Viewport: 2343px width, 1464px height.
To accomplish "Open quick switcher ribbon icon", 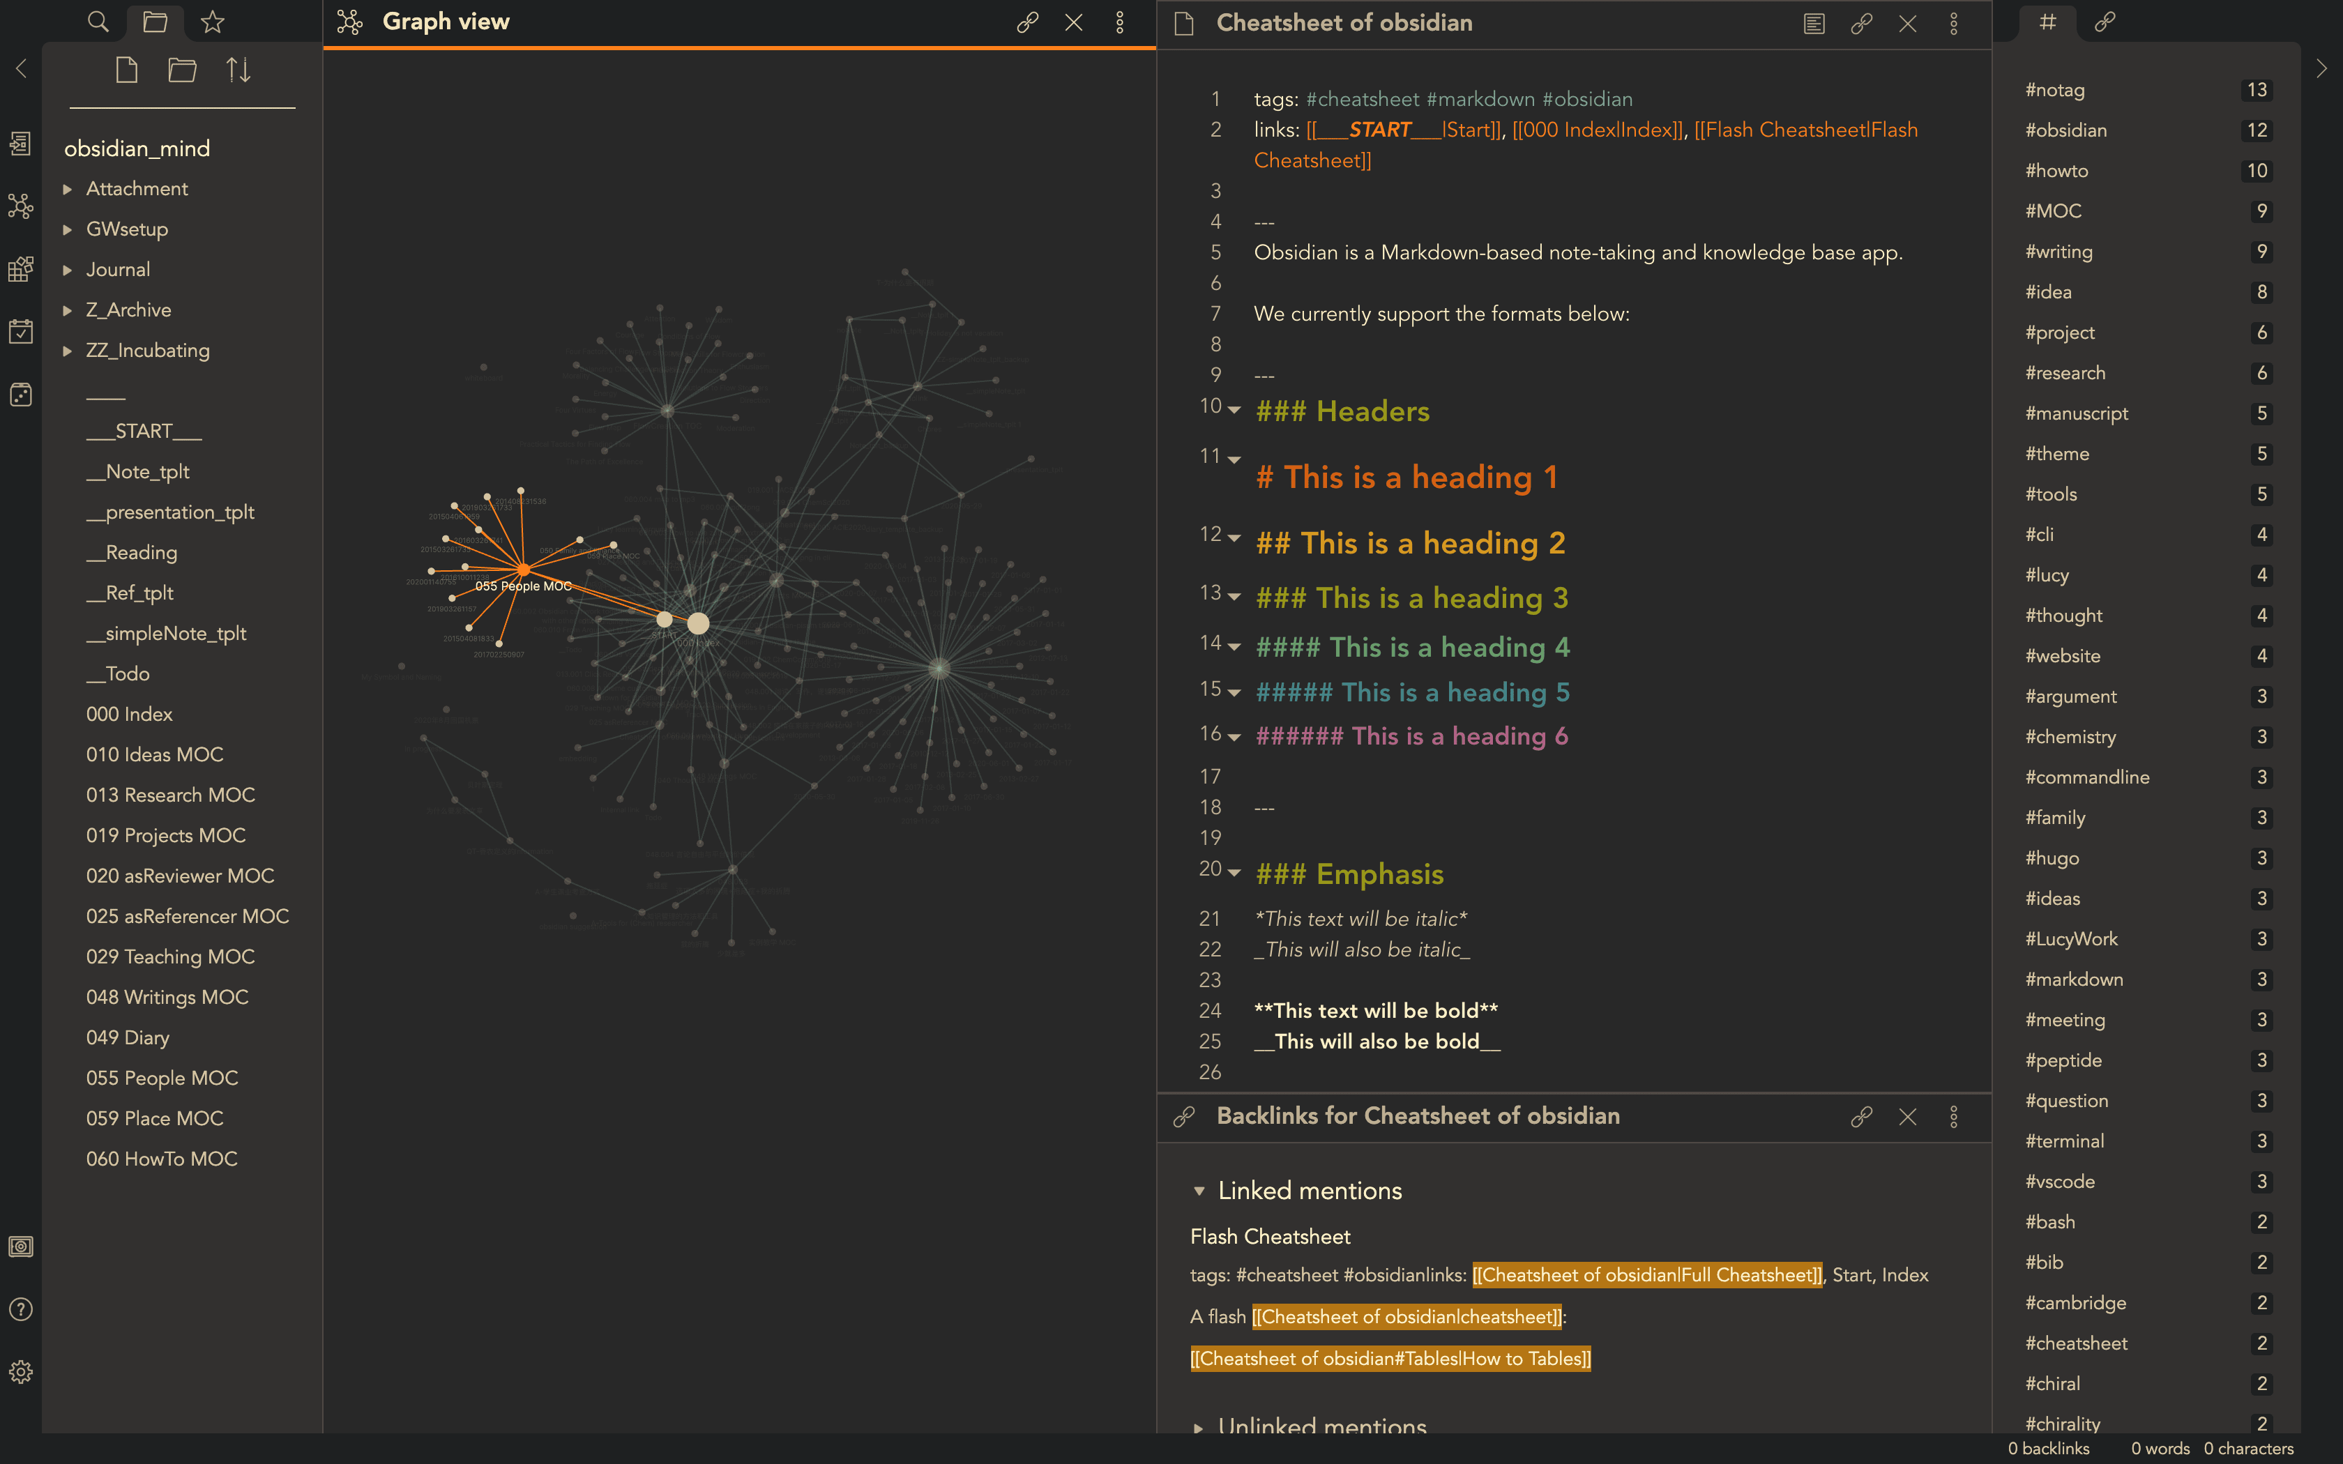I will (20, 144).
